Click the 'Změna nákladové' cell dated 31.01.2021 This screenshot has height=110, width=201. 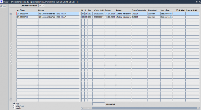click(x=124, y=14)
